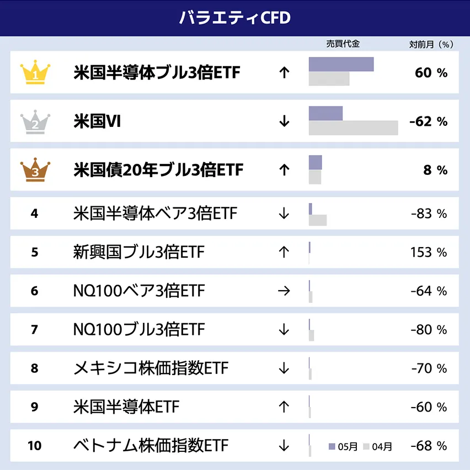Viewport: 470px width, 470px height.
Task: Click the gold crown rank 1 icon
Action: pyautogui.click(x=35, y=73)
